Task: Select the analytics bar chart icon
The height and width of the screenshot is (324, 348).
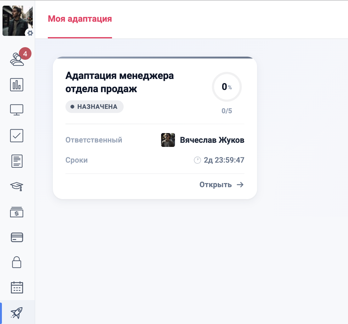Action: click(17, 85)
